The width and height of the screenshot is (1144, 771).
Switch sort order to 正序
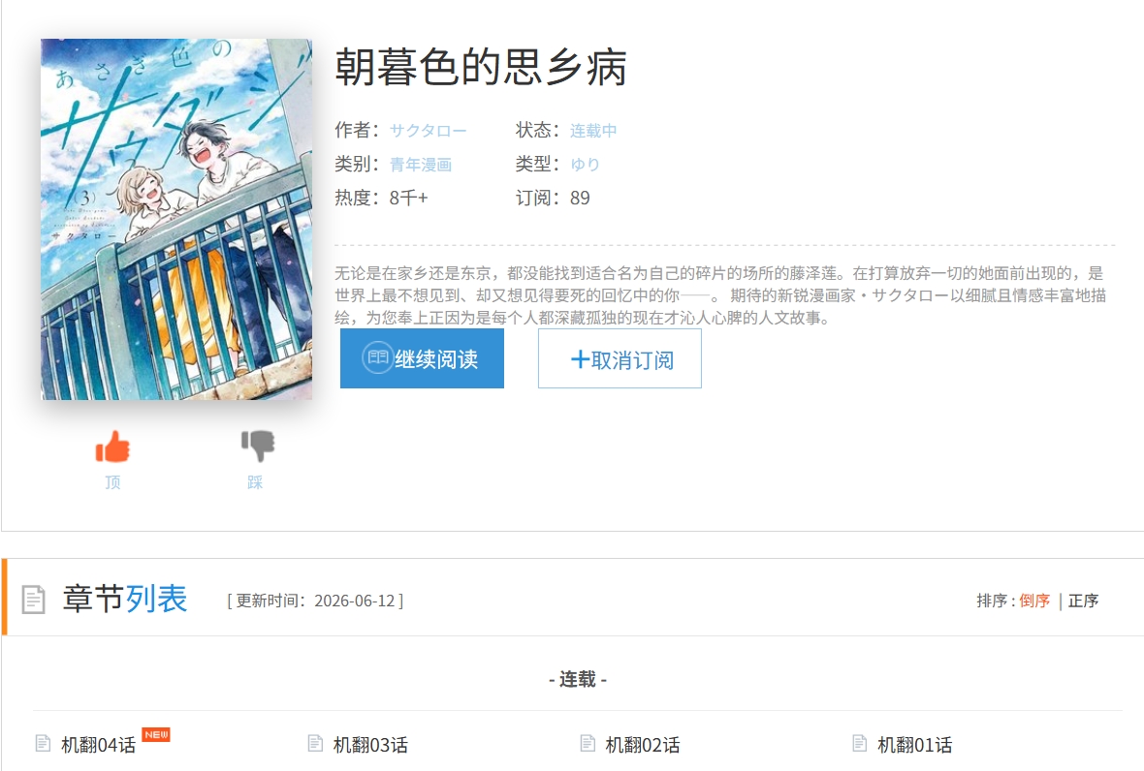coord(1084,601)
